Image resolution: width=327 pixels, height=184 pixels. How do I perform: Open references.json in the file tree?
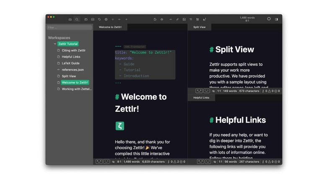click(x=73, y=70)
